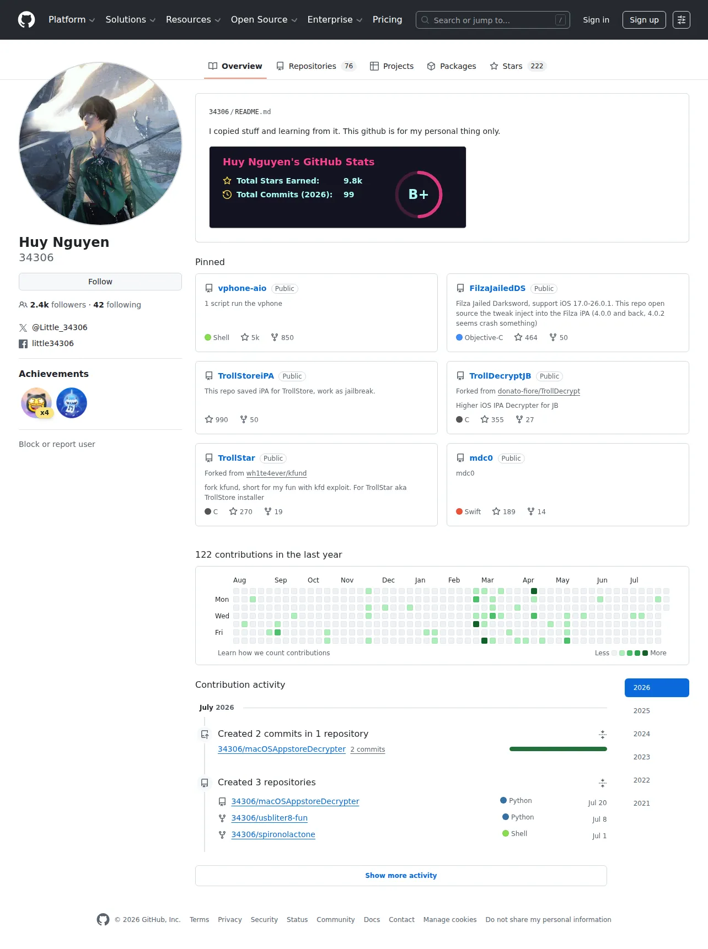This screenshot has height=949, width=708.
Task: View the 42 following list
Action: pyautogui.click(x=117, y=305)
